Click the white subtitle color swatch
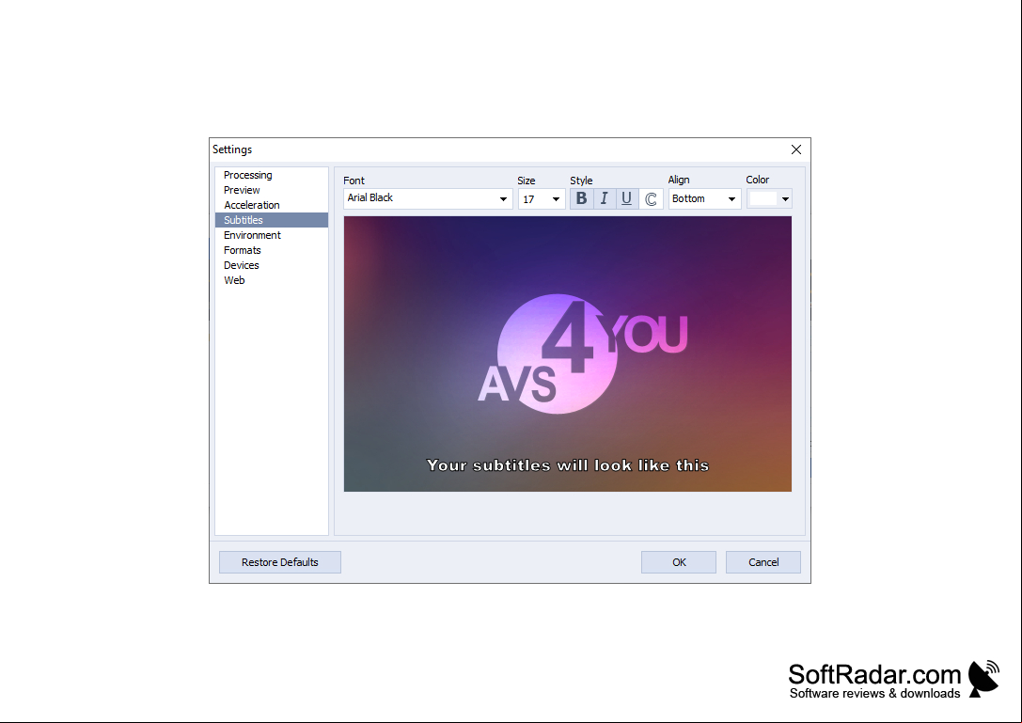The height and width of the screenshot is (723, 1022). tap(763, 198)
